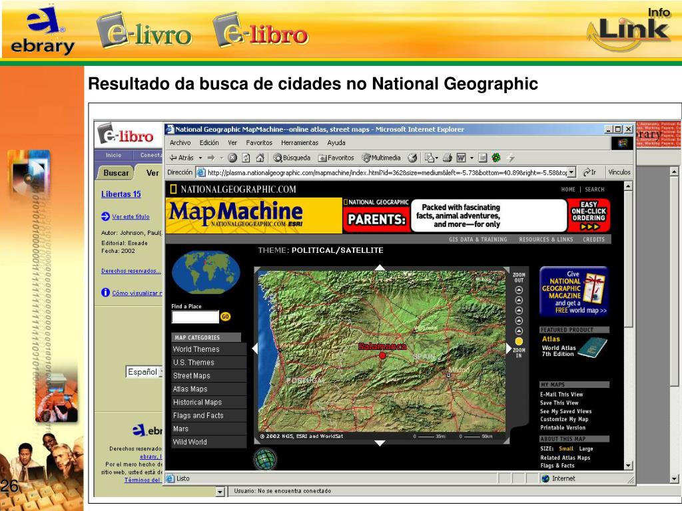Viewport: 682px width, 511px height.
Task: Click the Print icon in toolbar
Action: 448,158
